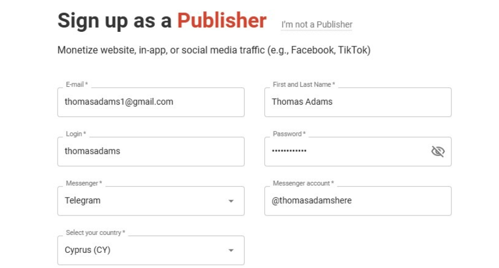Viewport: 499px width, 268px height.
Task: Focus the E-mail input field
Action: (150, 102)
